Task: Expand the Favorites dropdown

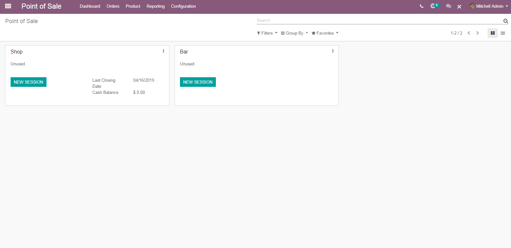Action: point(325,33)
